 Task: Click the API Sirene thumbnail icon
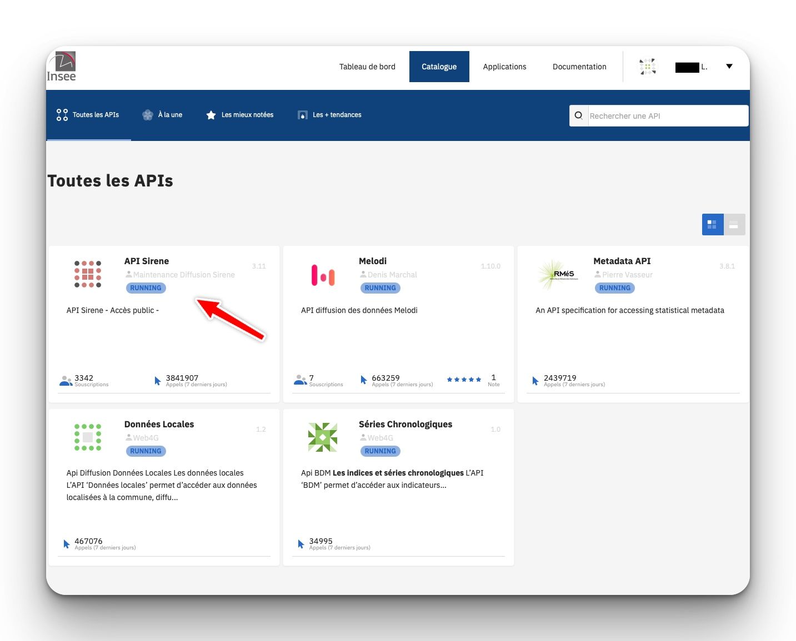[88, 274]
